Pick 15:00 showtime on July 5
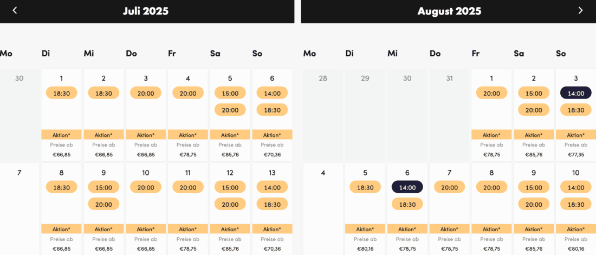596x255 pixels. (230, 93)
